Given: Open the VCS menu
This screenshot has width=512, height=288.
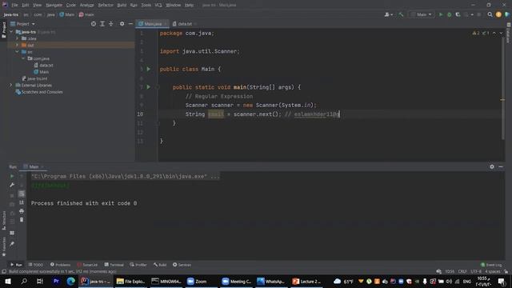Looking at the screenshot, I should tap(158, 5).
